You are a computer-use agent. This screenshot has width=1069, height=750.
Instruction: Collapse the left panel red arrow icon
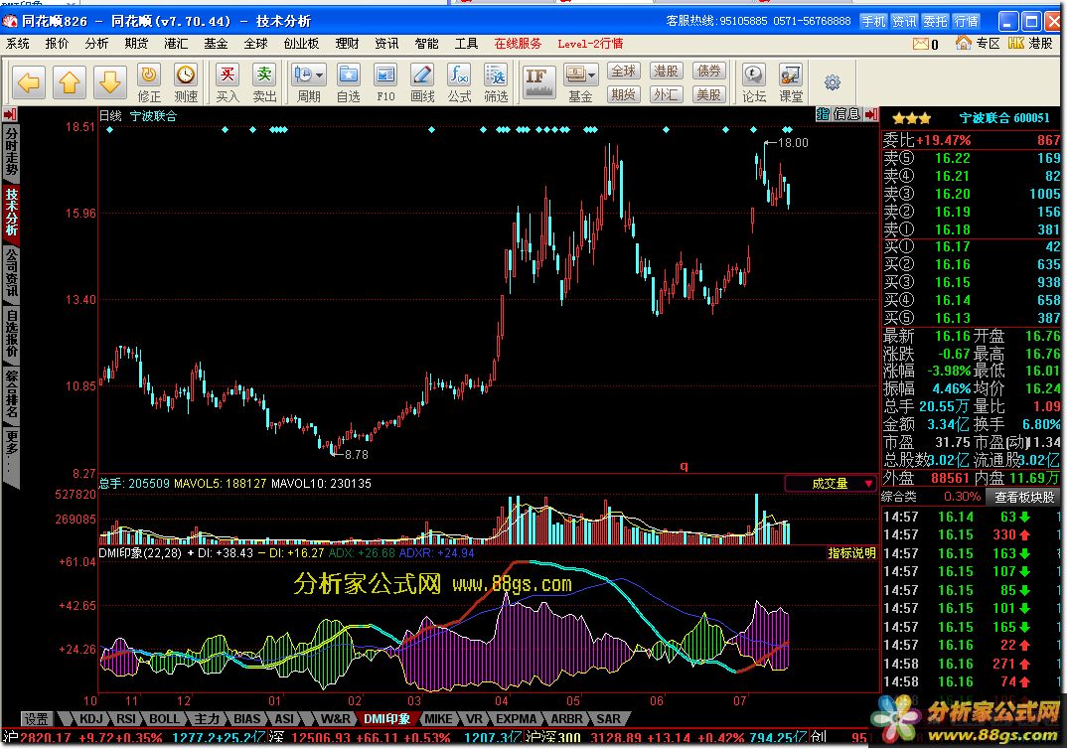click(10, 114)
